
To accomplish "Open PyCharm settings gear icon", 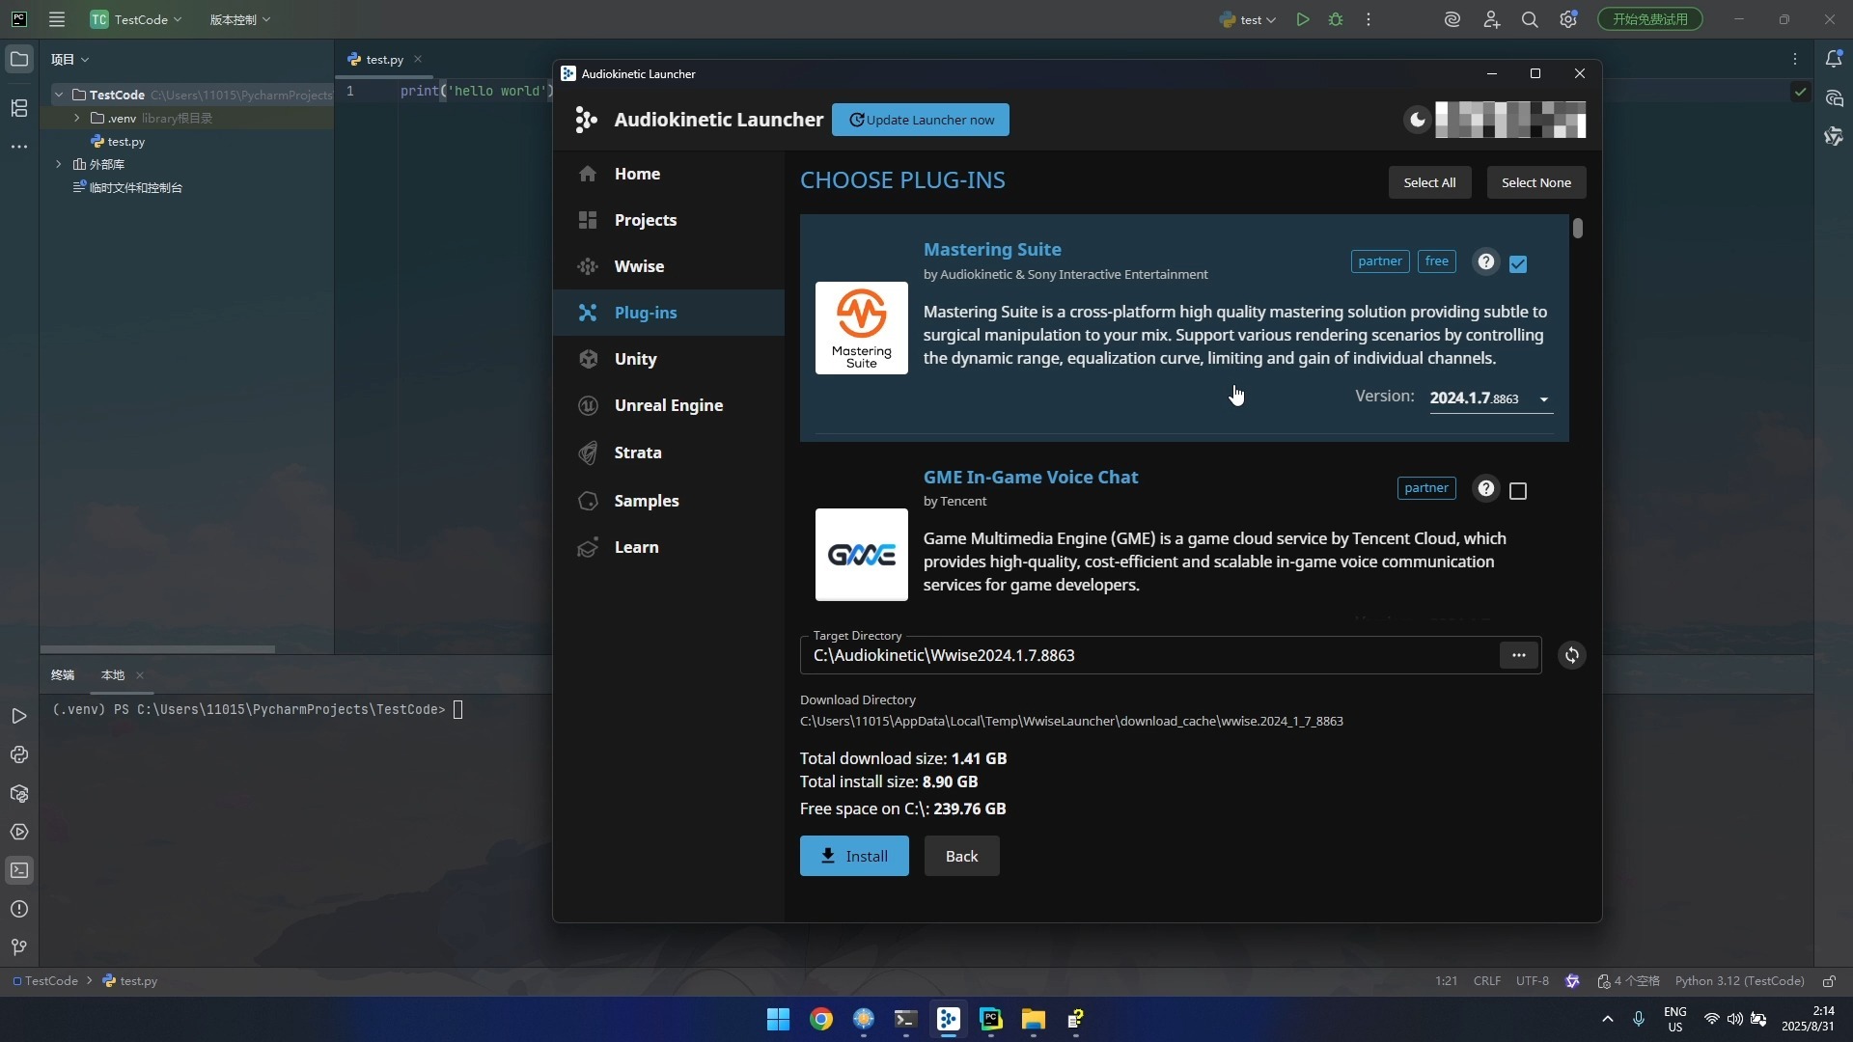I will click(1568, 19).
